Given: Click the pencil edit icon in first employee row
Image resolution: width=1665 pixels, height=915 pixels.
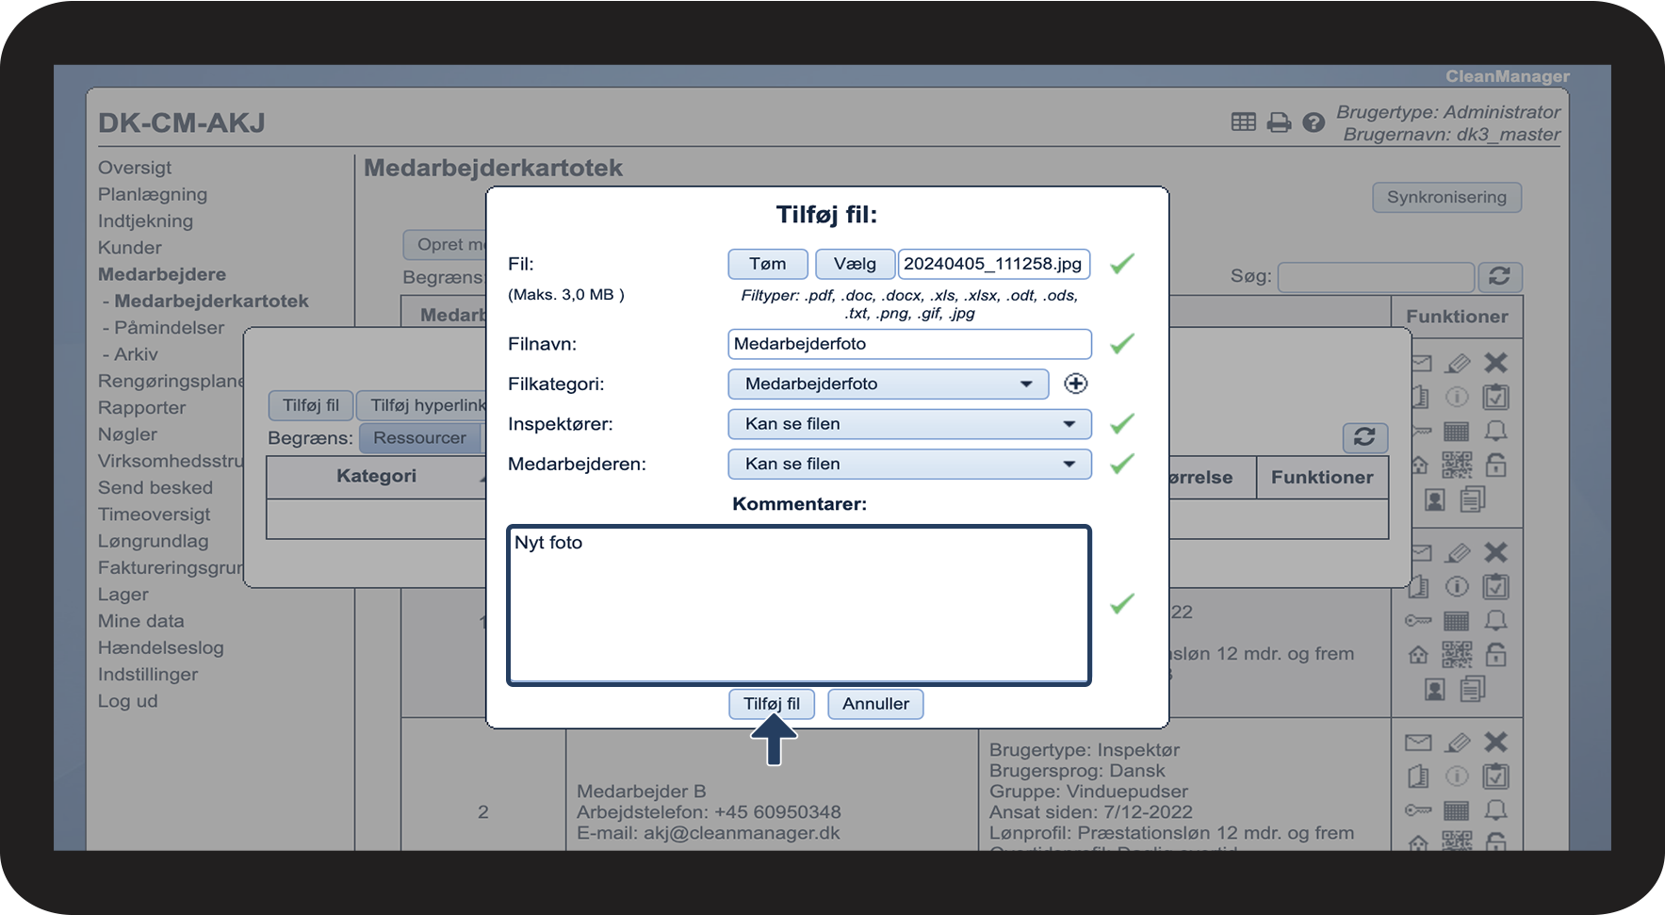Looking at the screenshot, I should tap(1458, 363).
